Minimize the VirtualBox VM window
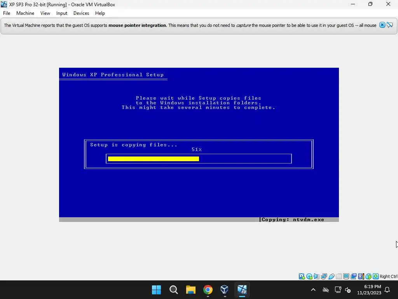The width and height of the screenshot is (398, 299). (353, 4)
